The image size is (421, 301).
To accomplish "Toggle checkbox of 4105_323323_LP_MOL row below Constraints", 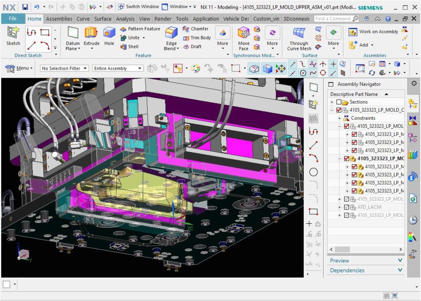I will pyautogui.click(x=347, y=126).
